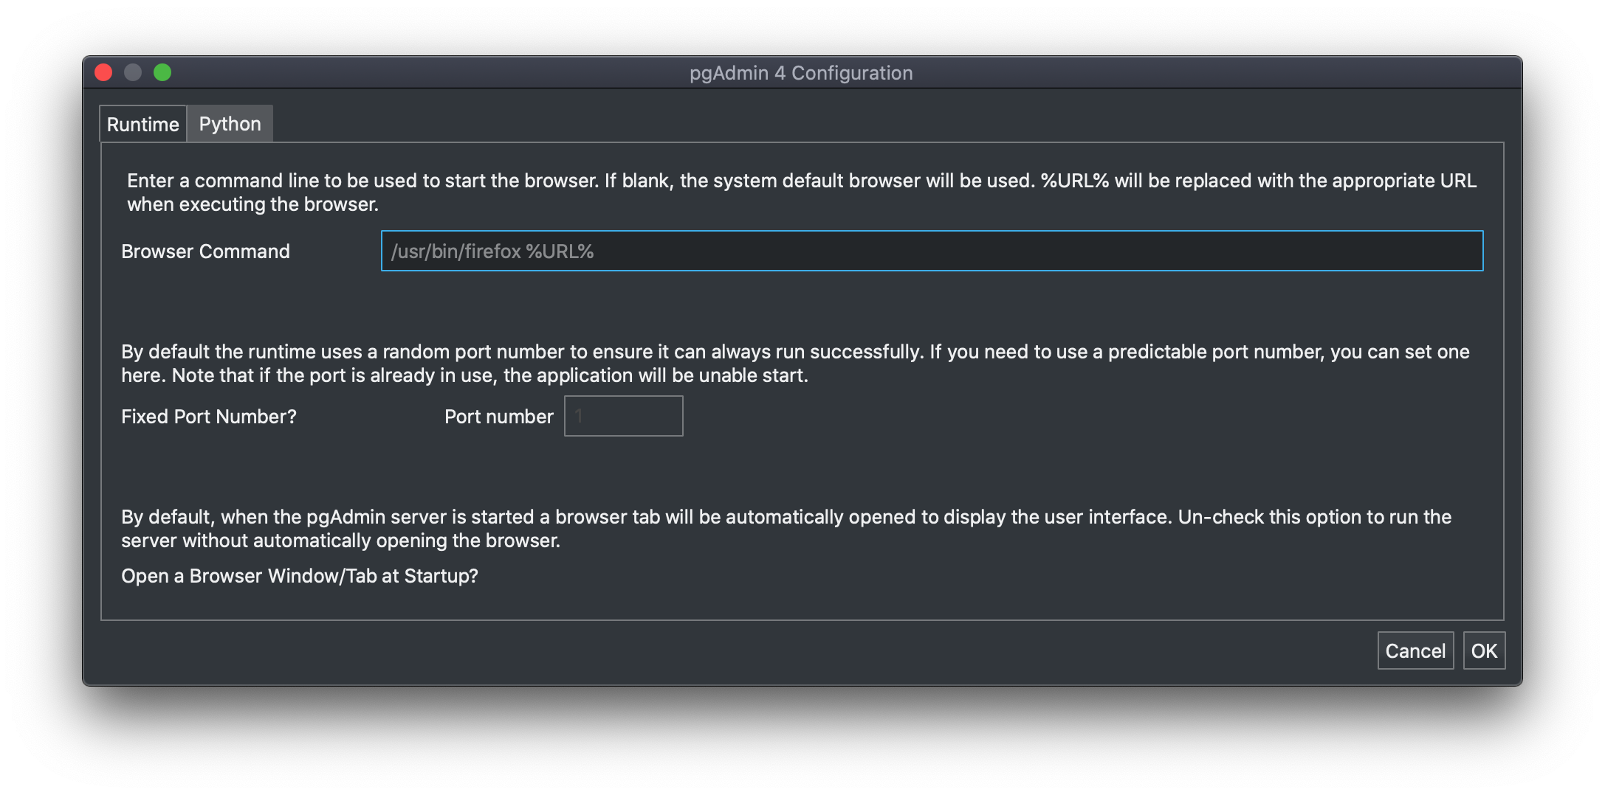Image resolution: width=1605 pixels, height=795 pixels.
Task: Select the /usr/bin/firefox placeholder text
Action: pos(492,251)
